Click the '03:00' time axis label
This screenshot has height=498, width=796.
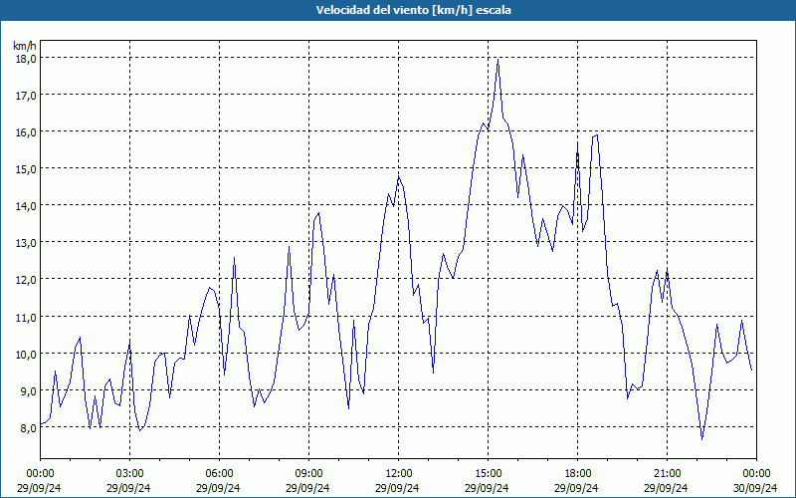point(129,474)
